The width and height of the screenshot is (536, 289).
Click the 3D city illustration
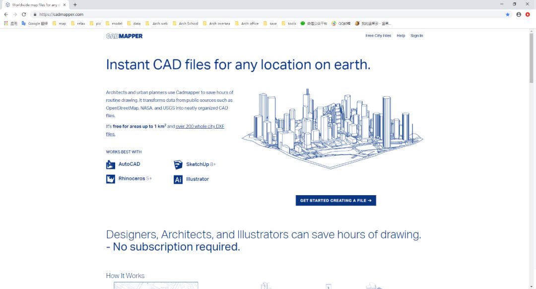332,129
